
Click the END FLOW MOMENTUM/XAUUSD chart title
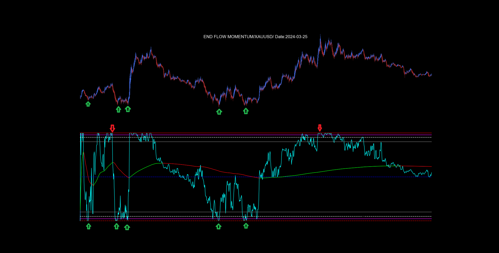(x=255, y=37)
